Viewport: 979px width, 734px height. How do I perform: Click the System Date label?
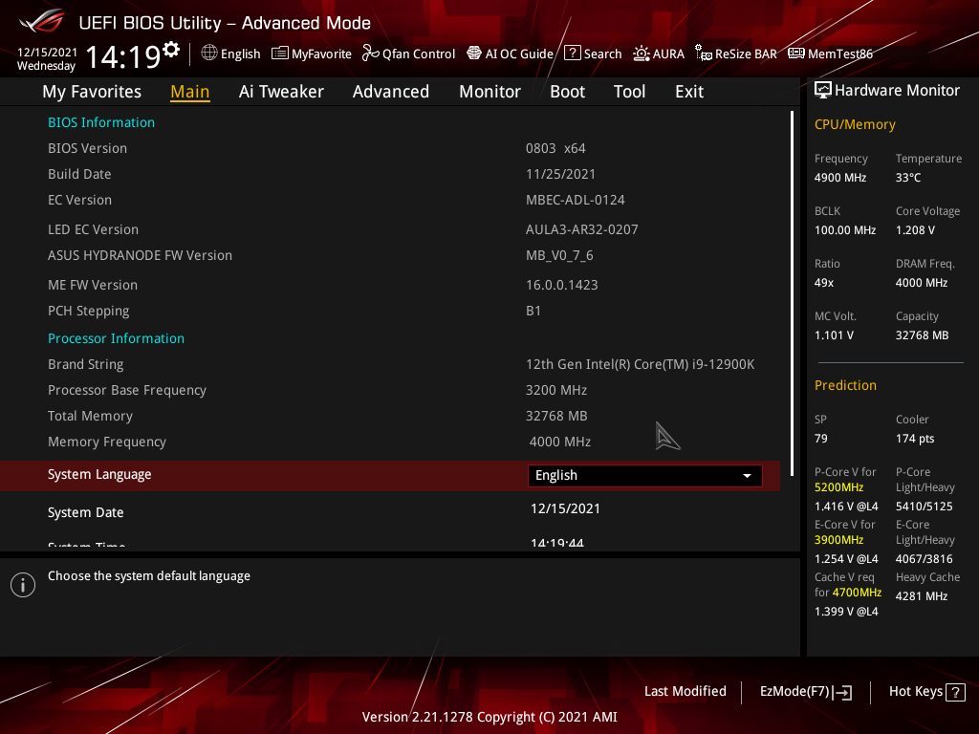[85, 512]
